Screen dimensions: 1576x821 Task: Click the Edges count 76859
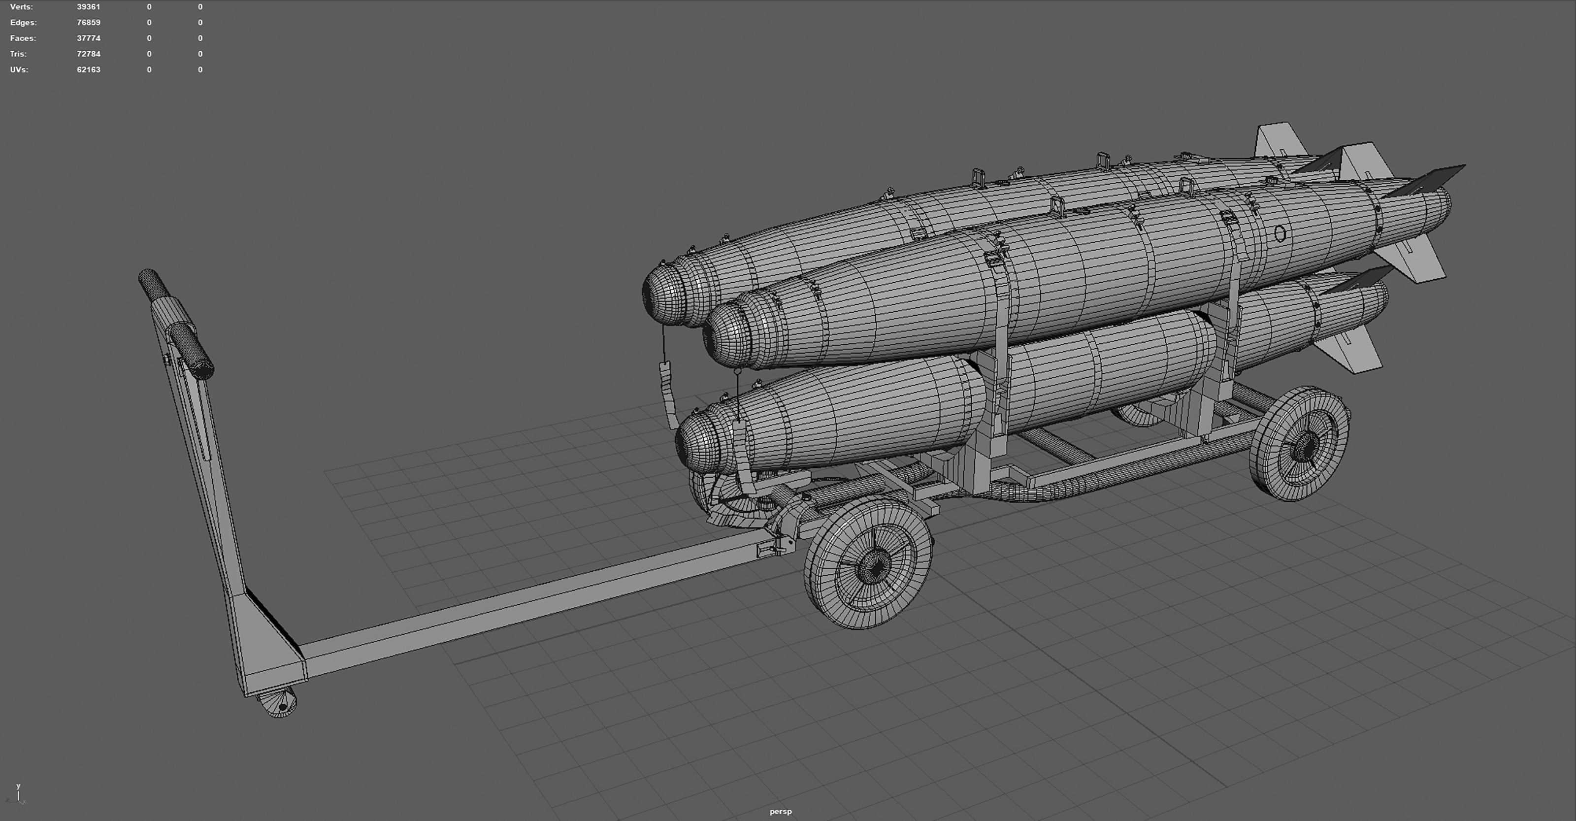[88, 22]
